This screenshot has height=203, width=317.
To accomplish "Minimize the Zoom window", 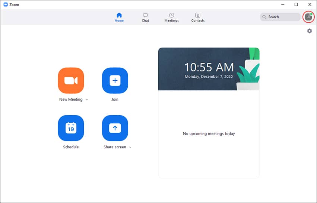I will [283, 4].
